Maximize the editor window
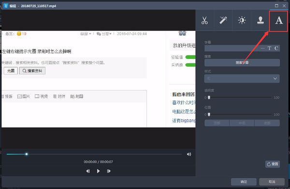Image resolution: width=290 pixels, height=189 pixels. coord(276,6)
